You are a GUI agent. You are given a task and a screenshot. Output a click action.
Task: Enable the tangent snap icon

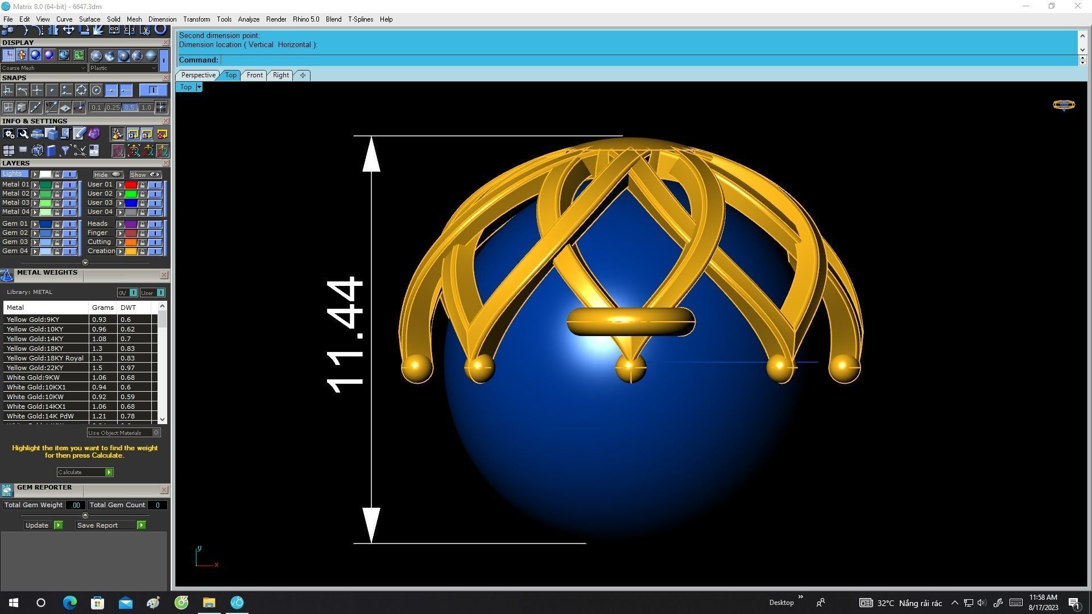point(22,90)
